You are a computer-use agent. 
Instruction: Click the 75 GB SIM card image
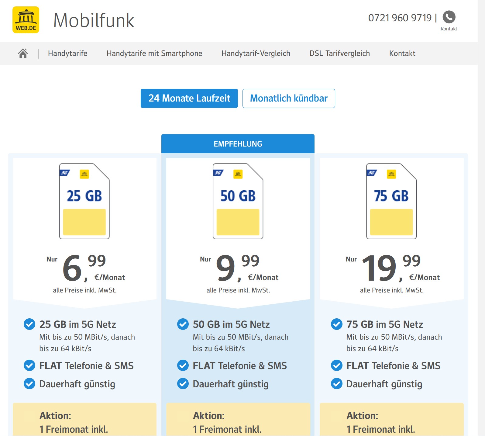pyautogui.click(x=391, y=201)
